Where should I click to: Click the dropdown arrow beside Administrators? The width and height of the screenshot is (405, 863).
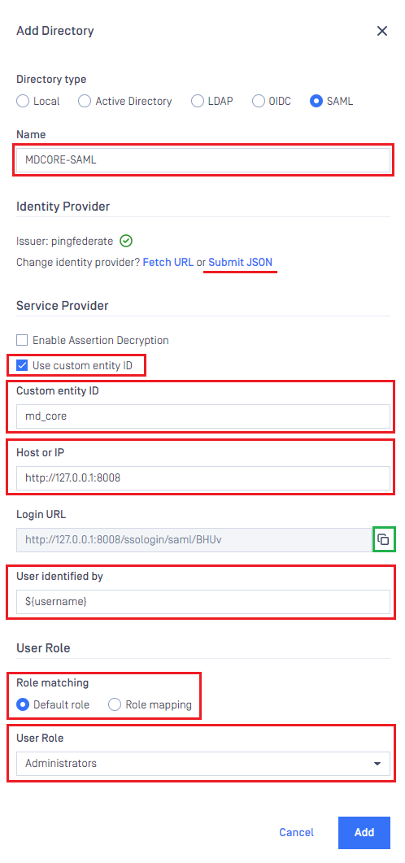[377, 764]
